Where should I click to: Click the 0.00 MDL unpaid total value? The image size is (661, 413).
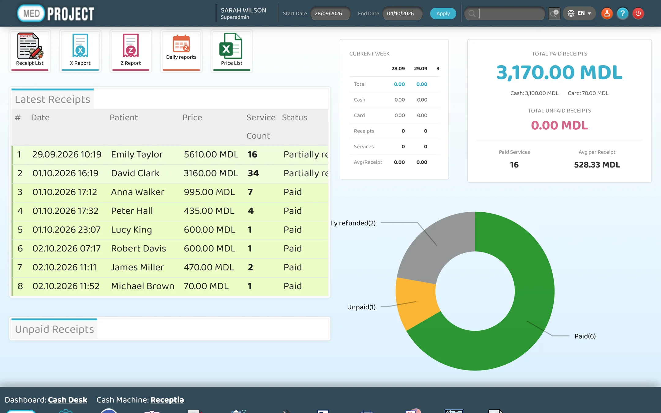559,125
